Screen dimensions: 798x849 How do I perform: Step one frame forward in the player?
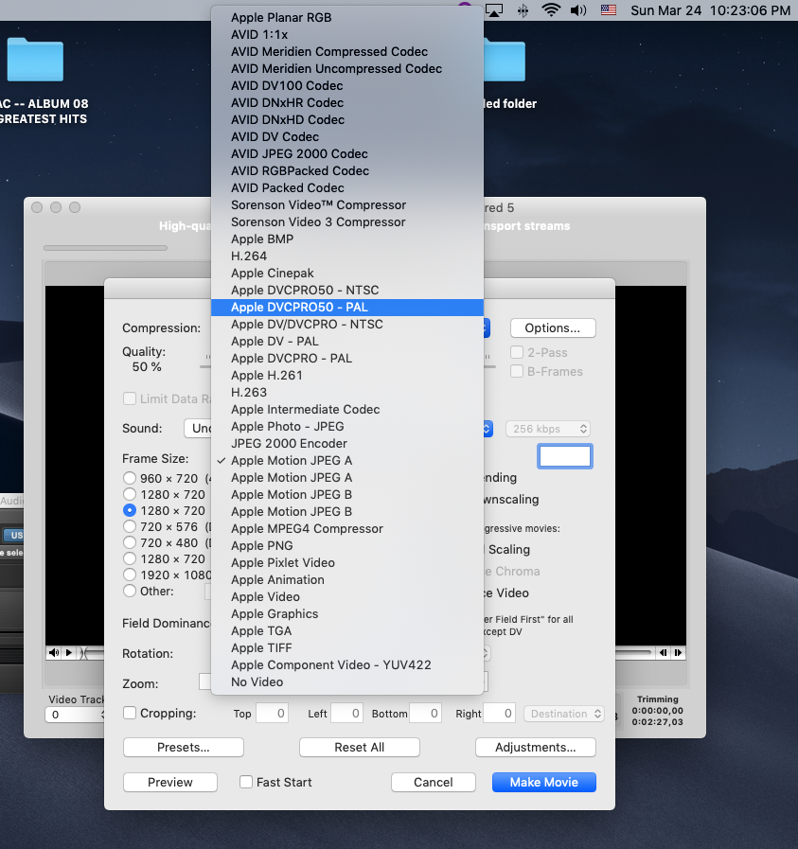click(678, 652)
